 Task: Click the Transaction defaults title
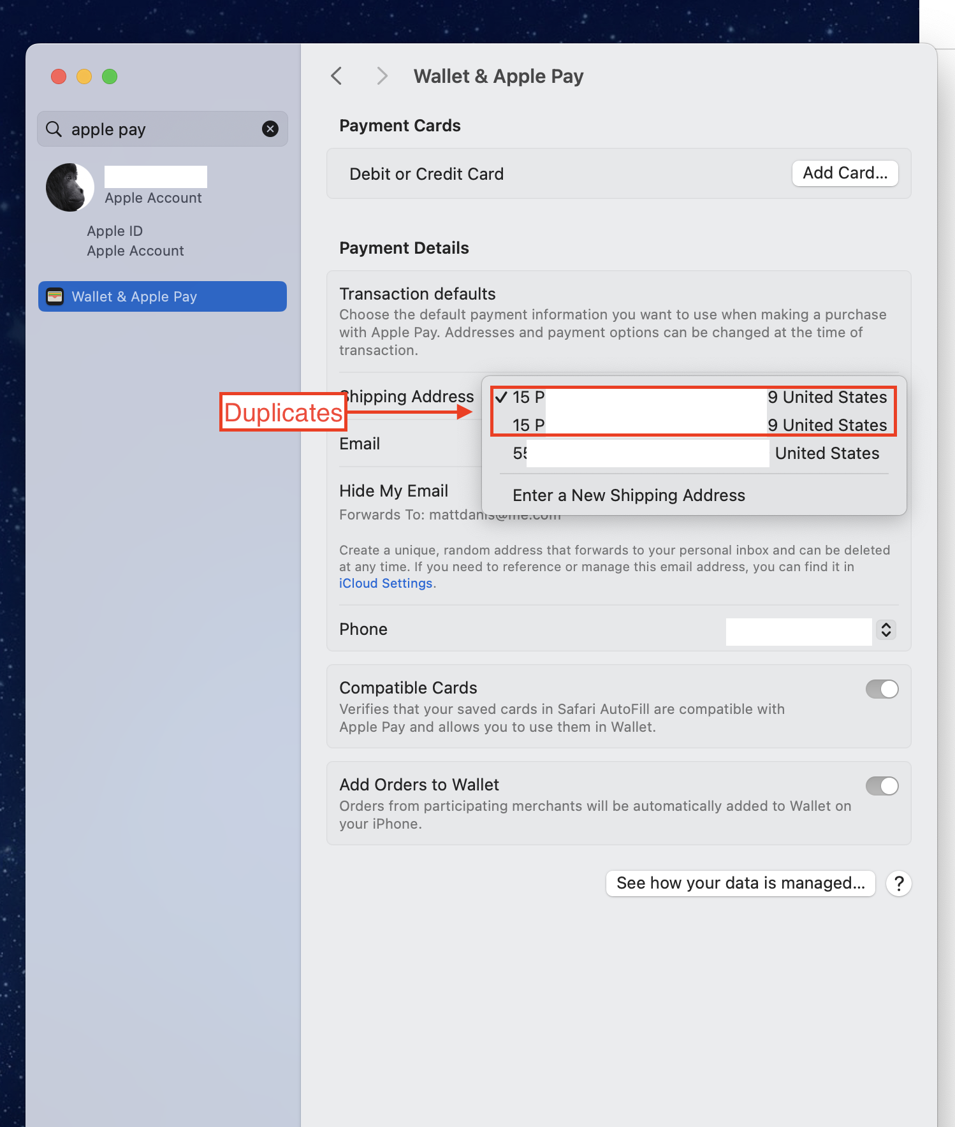pos(417,294)
